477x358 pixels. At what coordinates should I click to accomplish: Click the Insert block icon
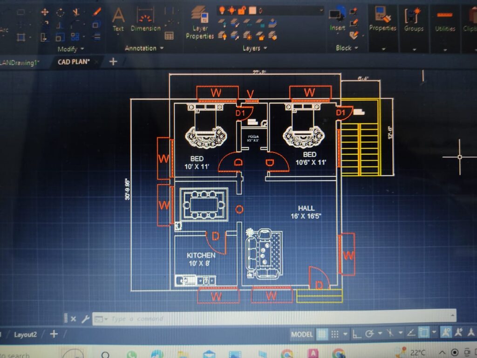[337, 19]
